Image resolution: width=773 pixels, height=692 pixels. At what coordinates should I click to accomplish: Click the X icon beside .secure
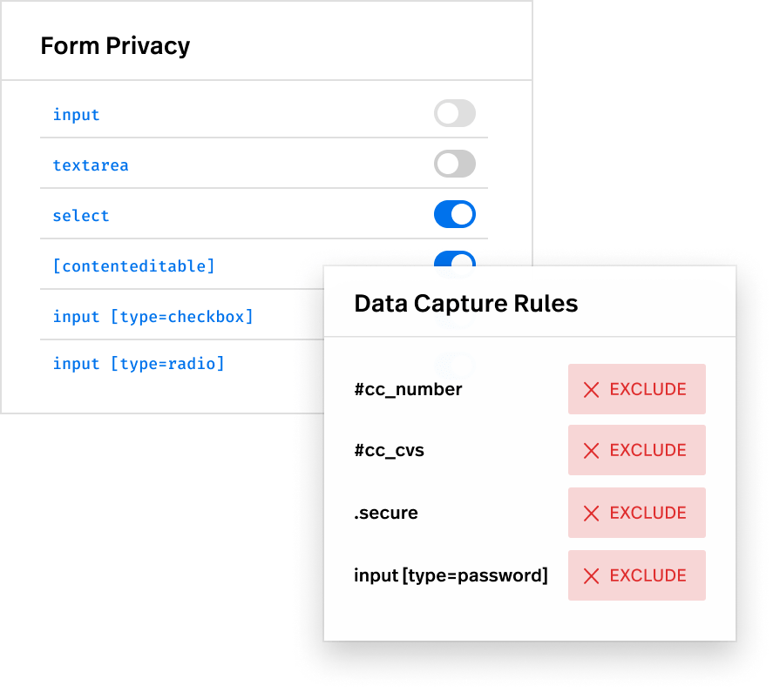(x=591, y=514)
